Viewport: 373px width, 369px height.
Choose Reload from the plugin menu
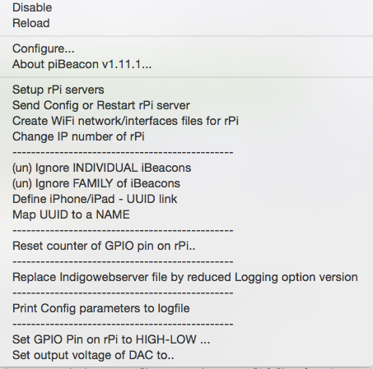(31, 23)
